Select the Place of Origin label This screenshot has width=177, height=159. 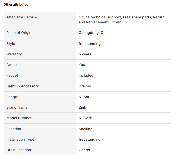[19, 33]
